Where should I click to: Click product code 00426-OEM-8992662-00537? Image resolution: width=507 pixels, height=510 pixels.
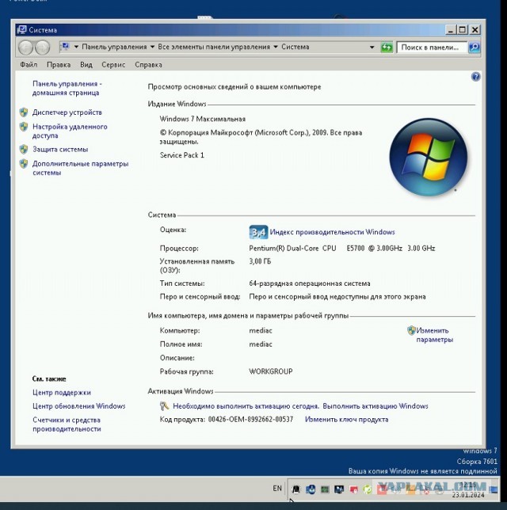[x=250, y=420]
